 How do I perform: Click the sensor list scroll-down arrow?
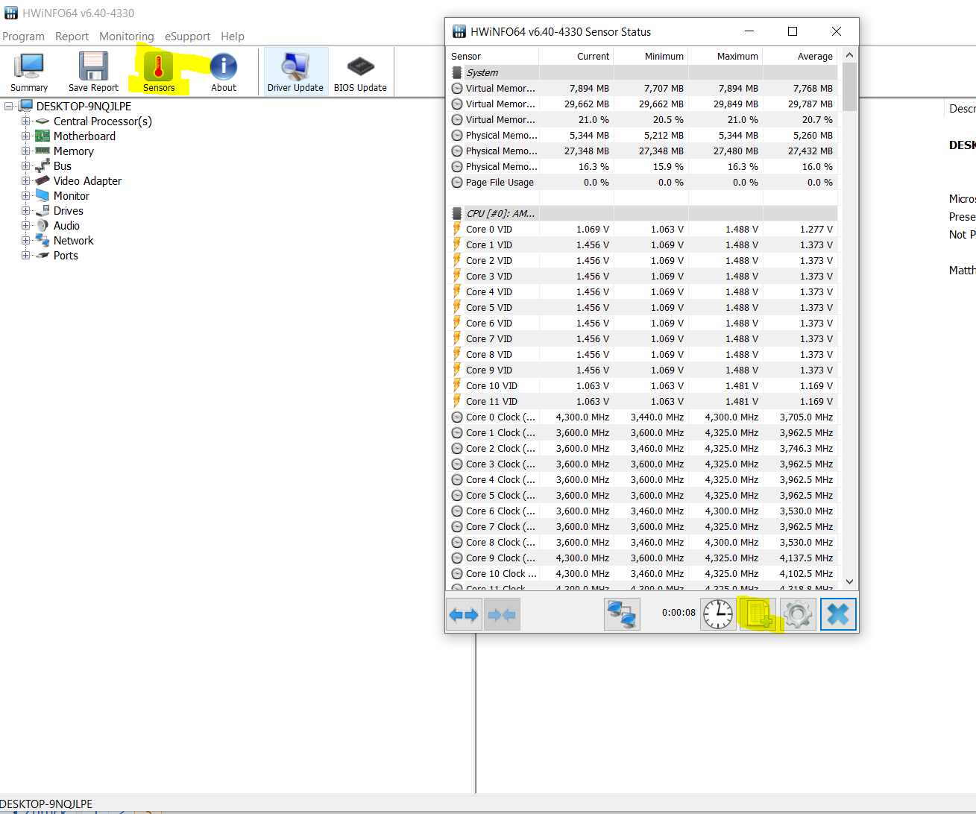coord(849,581)
